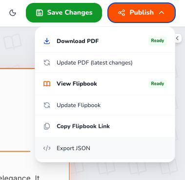Click the blue download arrow icon
The height and width of the screenshot is (180, 185).
(x=47, y=41)
